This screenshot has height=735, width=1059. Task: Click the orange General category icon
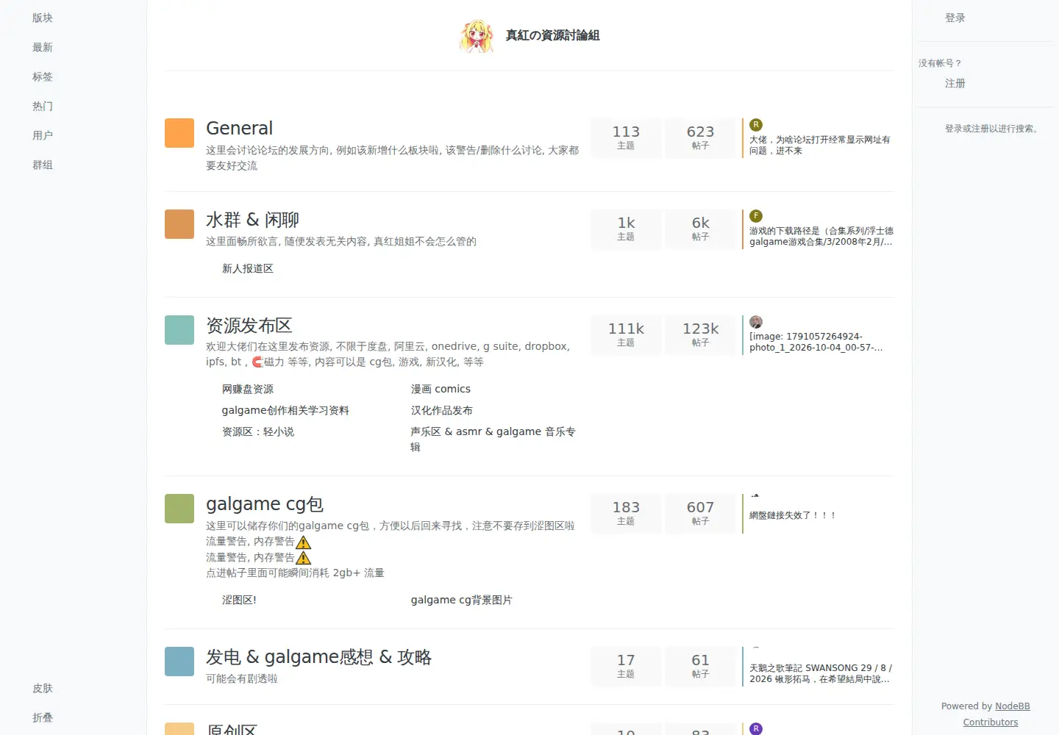[179, 133]
